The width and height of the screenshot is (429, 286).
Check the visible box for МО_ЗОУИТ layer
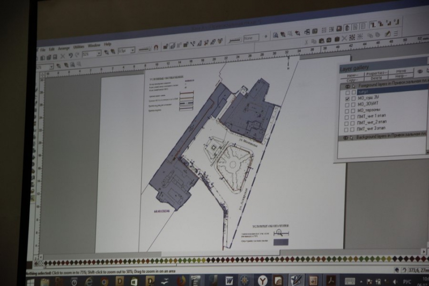point(347,104)
